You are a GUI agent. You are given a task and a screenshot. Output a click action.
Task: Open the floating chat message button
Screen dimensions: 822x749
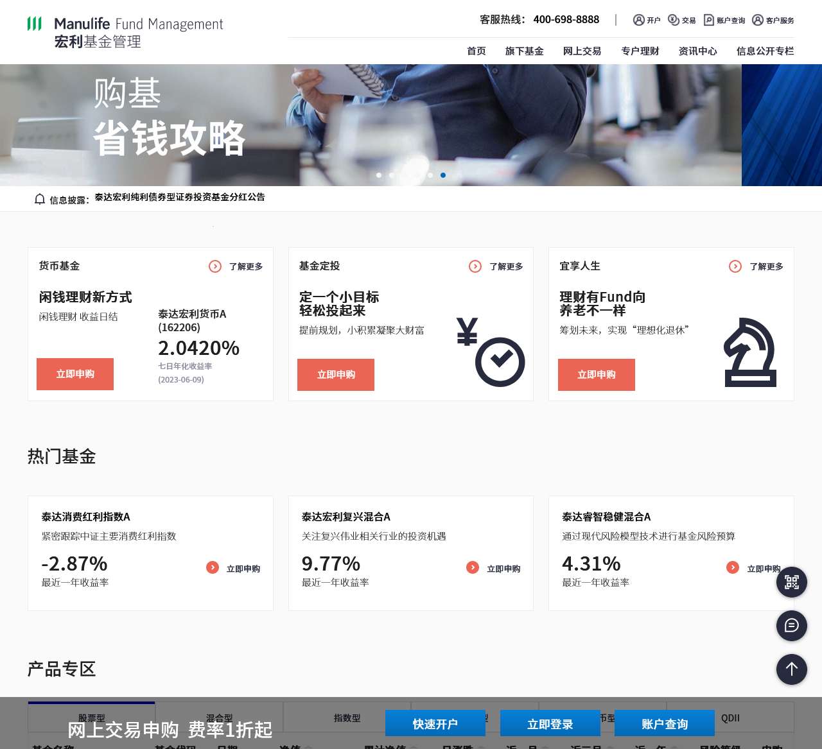coord(792,626)
